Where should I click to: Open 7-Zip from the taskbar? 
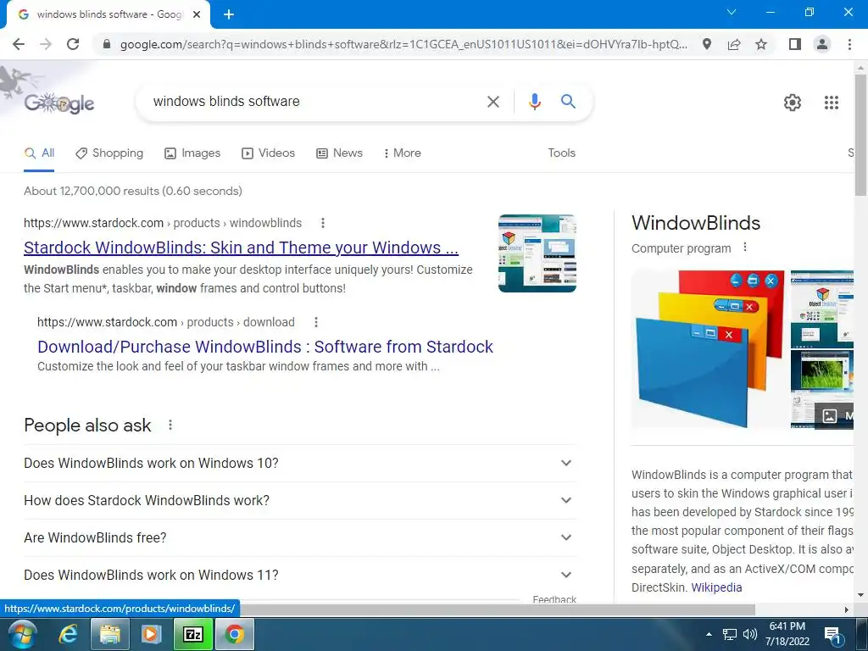(192, 634)
